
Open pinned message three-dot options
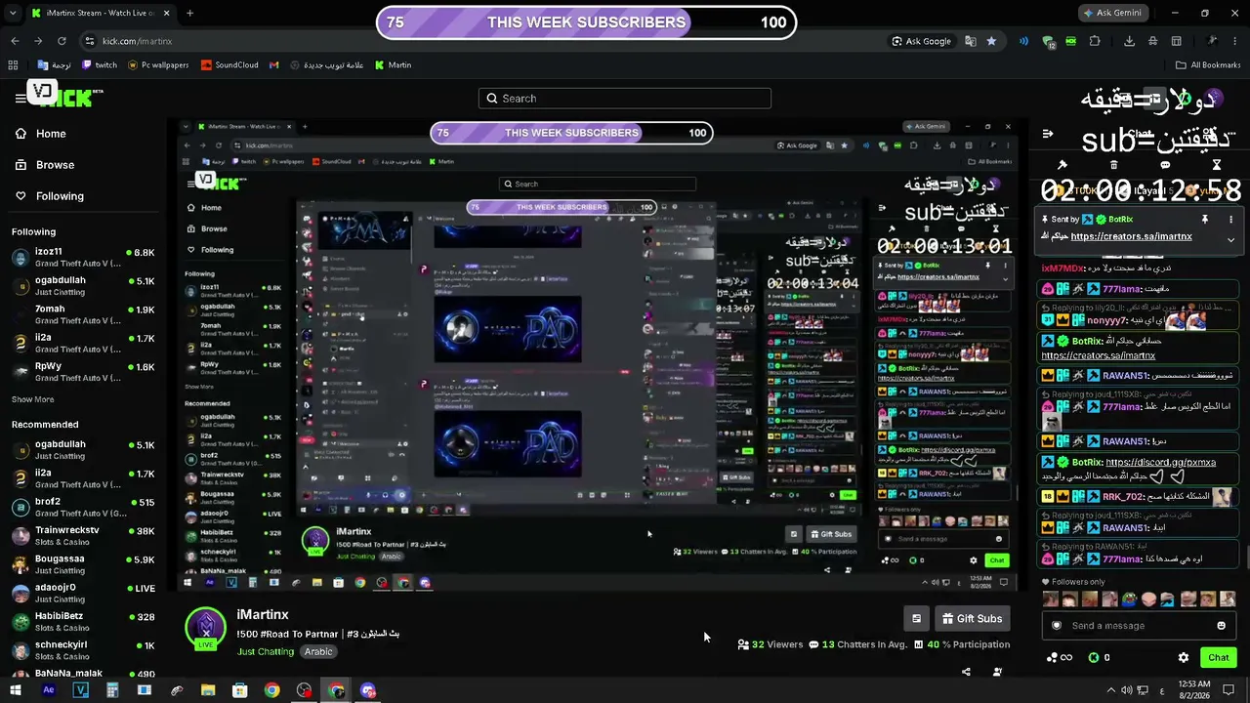pos(1230,220)
